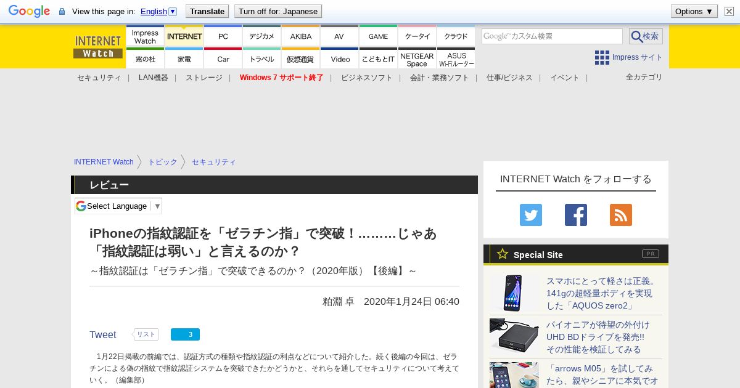This screenshot has width=740, height=388.
Task: Open the AQUOS zero2 article link
Action: click(602, 293)
